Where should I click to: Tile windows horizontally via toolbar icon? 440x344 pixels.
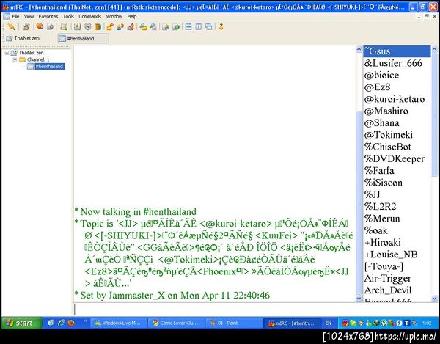point(188,27)
